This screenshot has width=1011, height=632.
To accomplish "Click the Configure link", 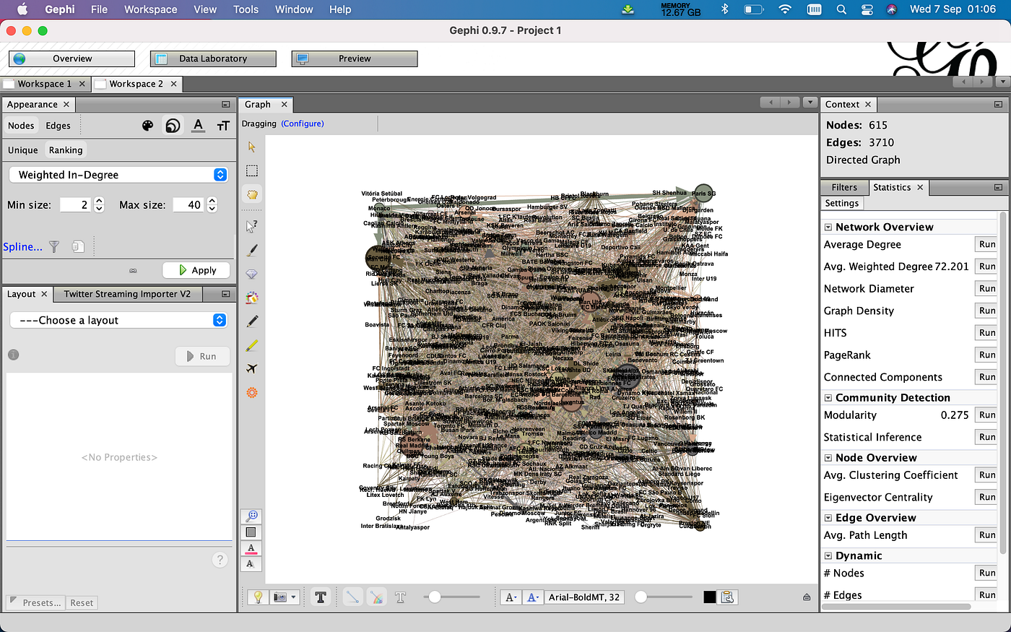I will [303, 124].
